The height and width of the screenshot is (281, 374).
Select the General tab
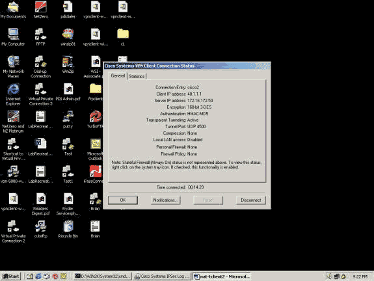(x=118, y=75)
